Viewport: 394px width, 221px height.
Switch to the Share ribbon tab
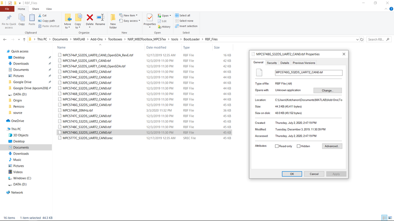point(35,9)
